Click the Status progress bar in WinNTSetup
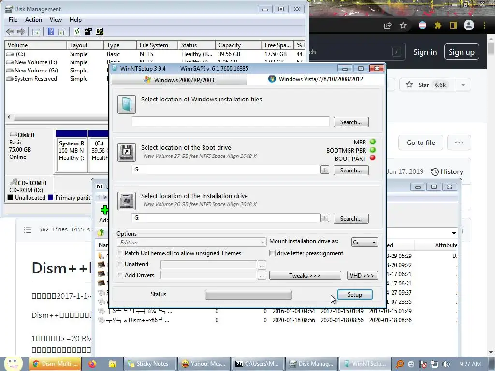Viewport: 495px width, 371px height. [x=248, y=295]
